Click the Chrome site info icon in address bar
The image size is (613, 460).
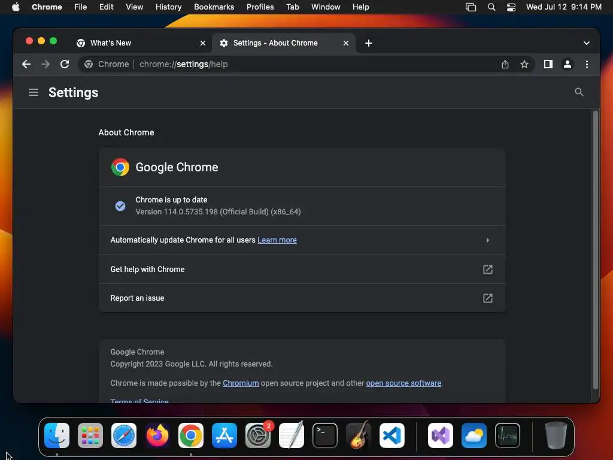(x=89, y=64)
